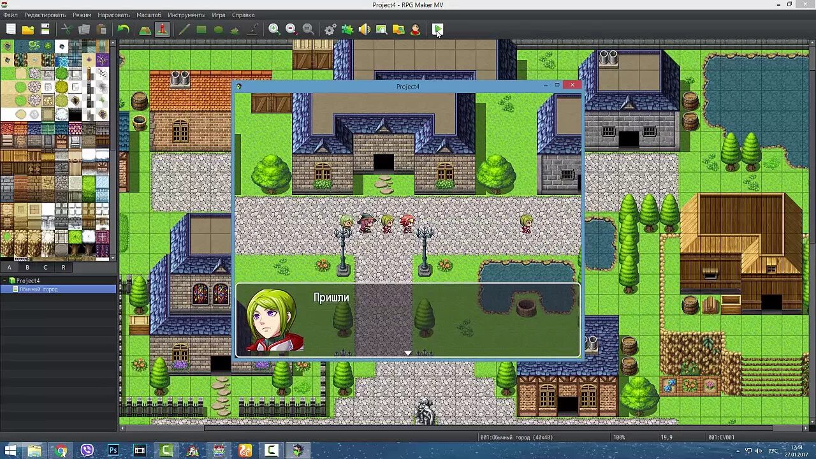The height and width of the screenshot is (459, 816).
Task: Open Photoshop from the taskbar
Action: (x=113, y=451)
